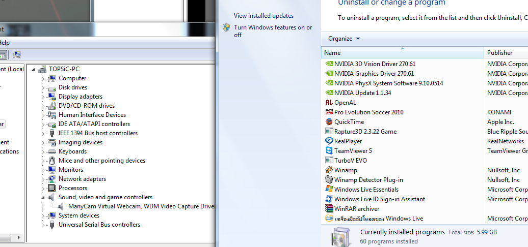The height and width of the screenshot is (247, 528).
Task: Expand the Display adapters node
Action: (x=43, y=97)
